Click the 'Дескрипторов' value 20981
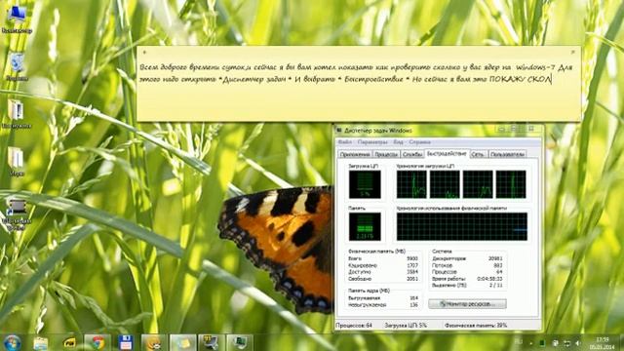 pos(495,258)
